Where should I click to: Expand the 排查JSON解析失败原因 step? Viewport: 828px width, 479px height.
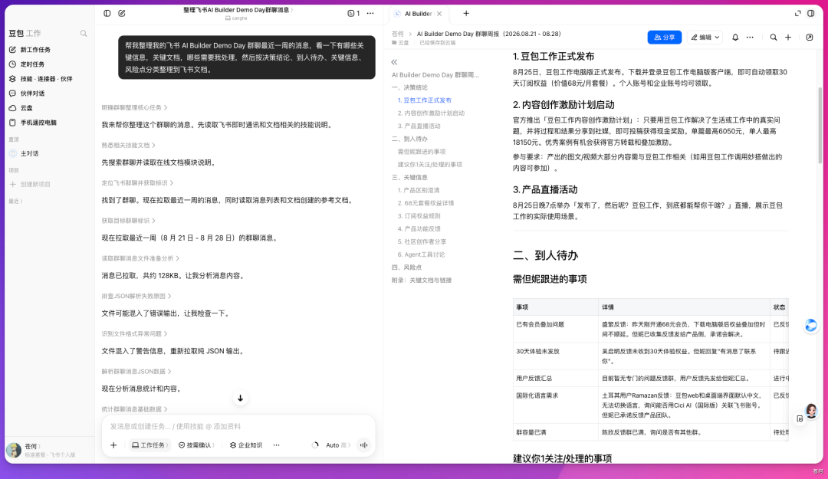[x=136, y=297]
